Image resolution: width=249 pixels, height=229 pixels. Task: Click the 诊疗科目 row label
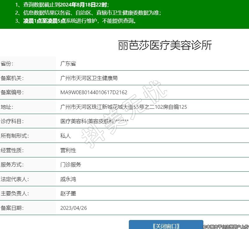(12, 121)
